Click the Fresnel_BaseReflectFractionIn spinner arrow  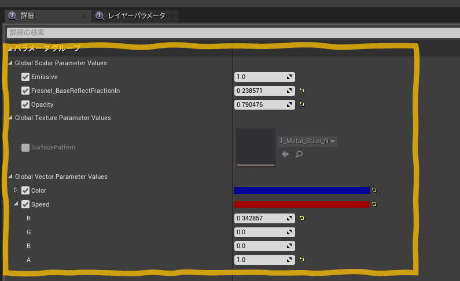click(x=289, y=91)
